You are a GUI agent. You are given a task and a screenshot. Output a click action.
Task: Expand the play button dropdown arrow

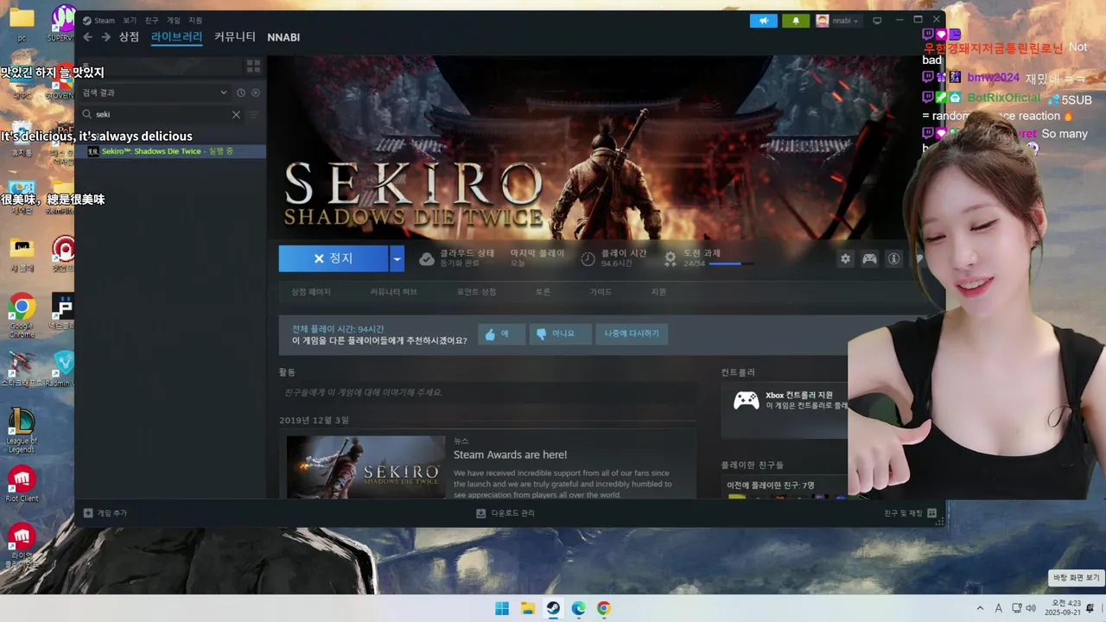point(397,258)
